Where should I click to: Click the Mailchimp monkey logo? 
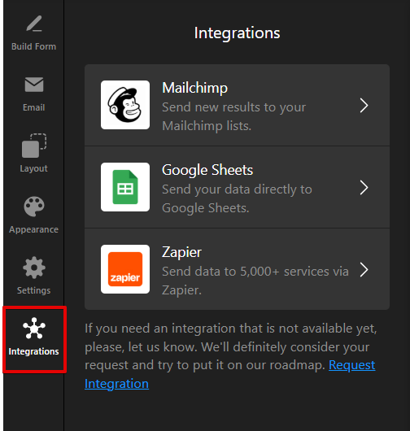pyautogui.click(x=125, y=105)
